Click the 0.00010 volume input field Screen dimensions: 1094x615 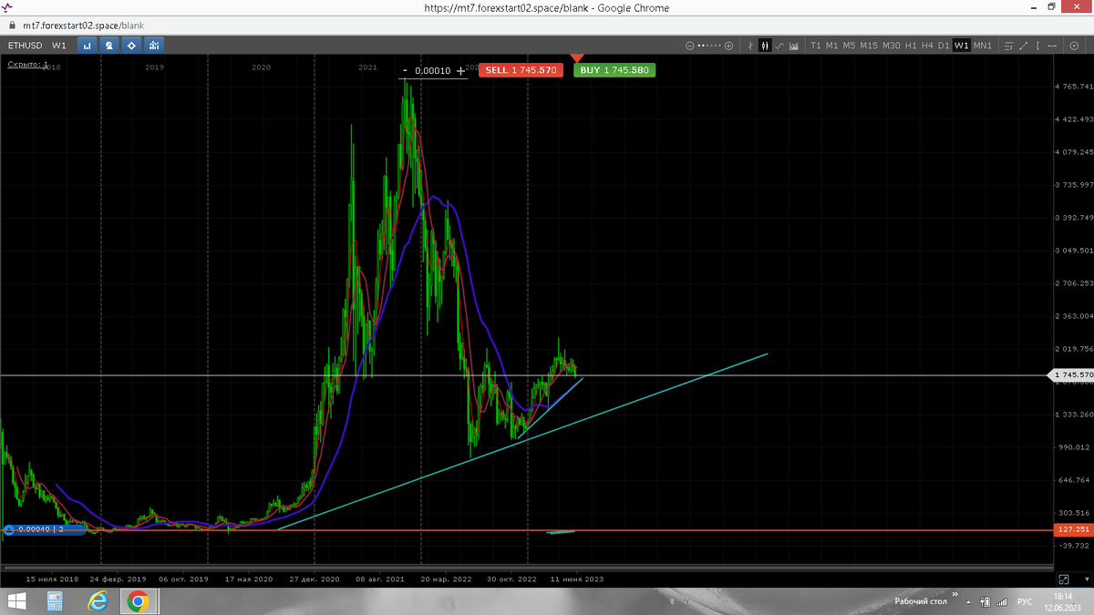click(x=433, y=71)
